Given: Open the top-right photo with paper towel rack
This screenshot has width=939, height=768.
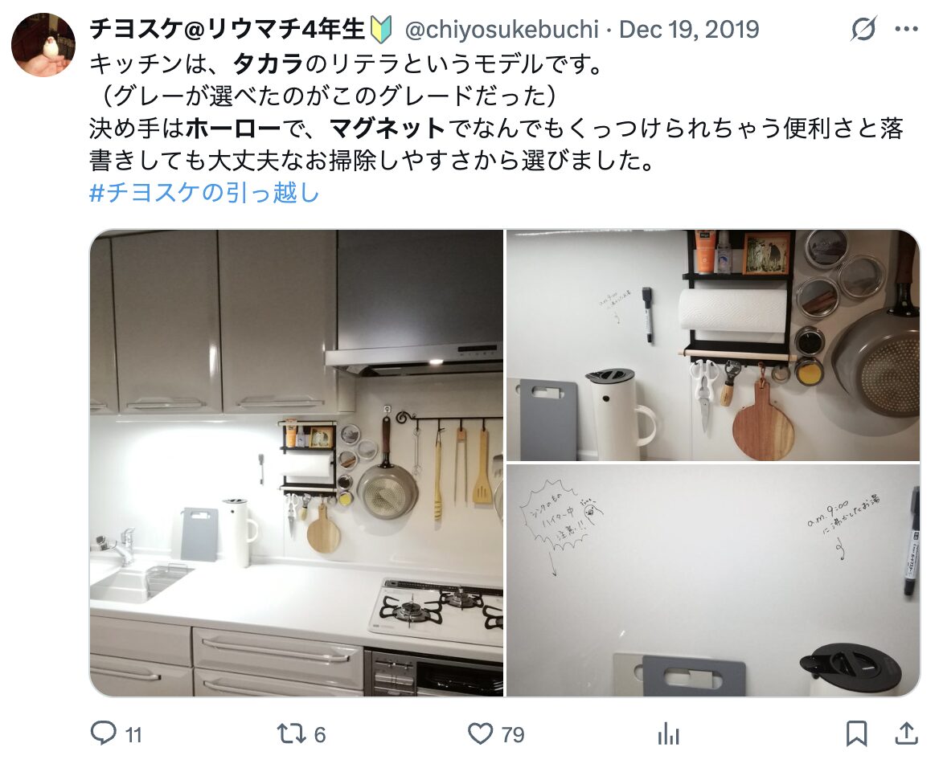Looking at the screenshot, I should 712,345.
